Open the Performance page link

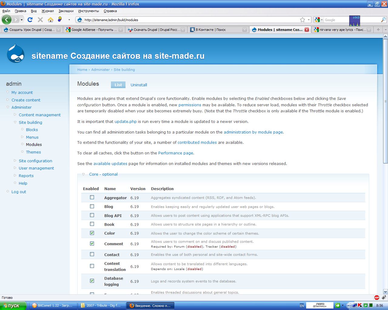click(x=176, y=153)
